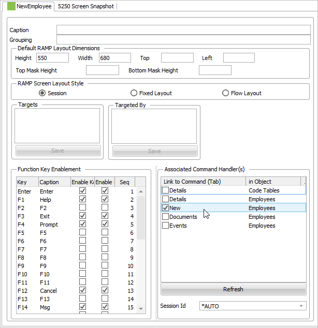Click the first Enable Key column header

[x=82, y=182]
